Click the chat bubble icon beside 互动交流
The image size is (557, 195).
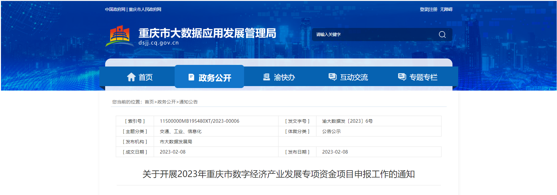click(x=332, y=77)
